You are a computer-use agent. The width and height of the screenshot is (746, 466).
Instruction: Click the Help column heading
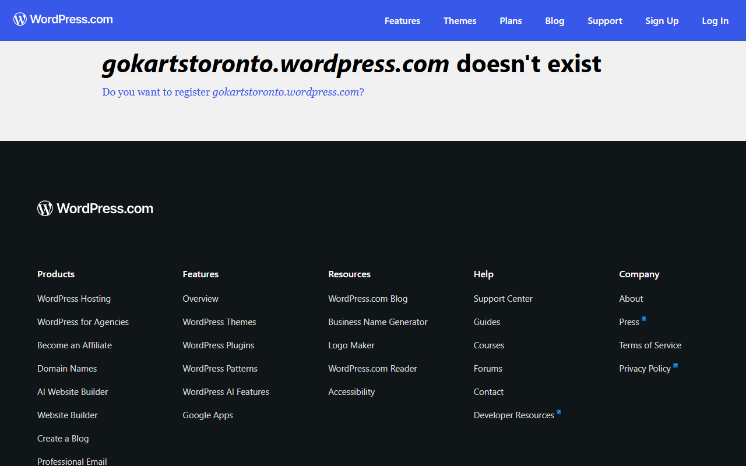[484, 274]
